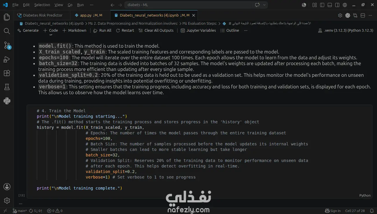Open the menu bar overflow ellipsis
377x214 pixels.
tap(92, 5)
